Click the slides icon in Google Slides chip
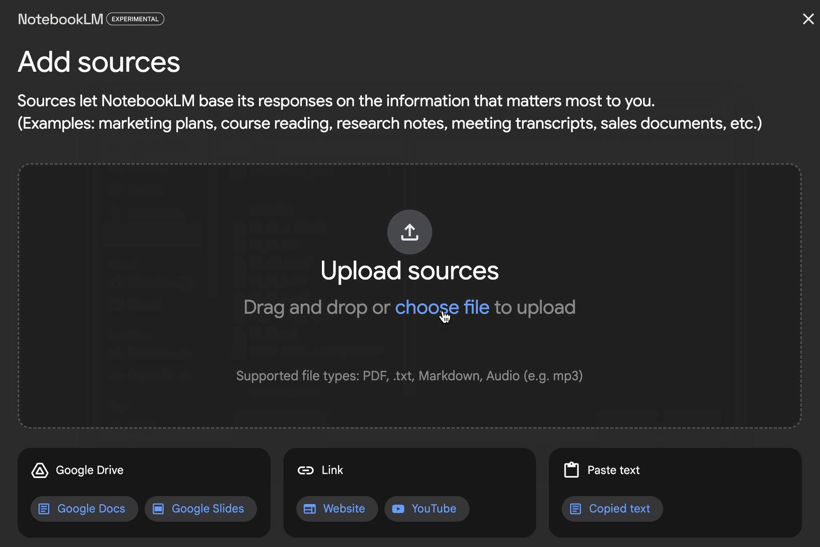820x547 pixels. click(x=158, y=509)
